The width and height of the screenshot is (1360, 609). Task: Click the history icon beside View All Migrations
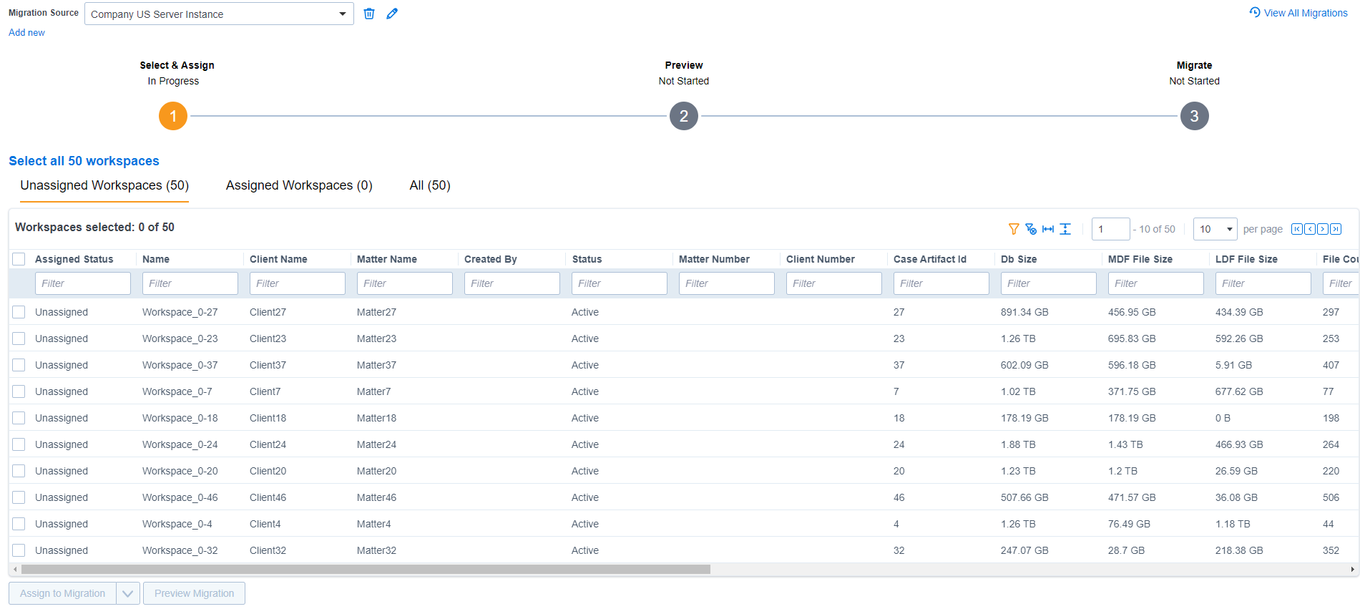coord(1255,12)
